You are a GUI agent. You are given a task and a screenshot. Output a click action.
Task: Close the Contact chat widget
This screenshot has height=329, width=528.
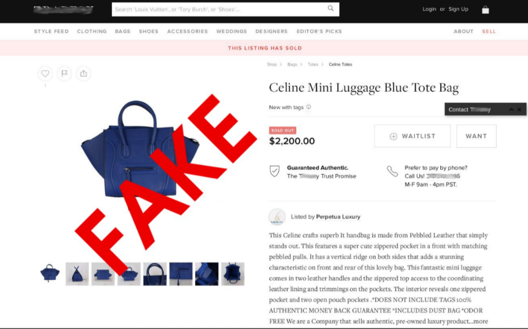(x=519, y=110)
